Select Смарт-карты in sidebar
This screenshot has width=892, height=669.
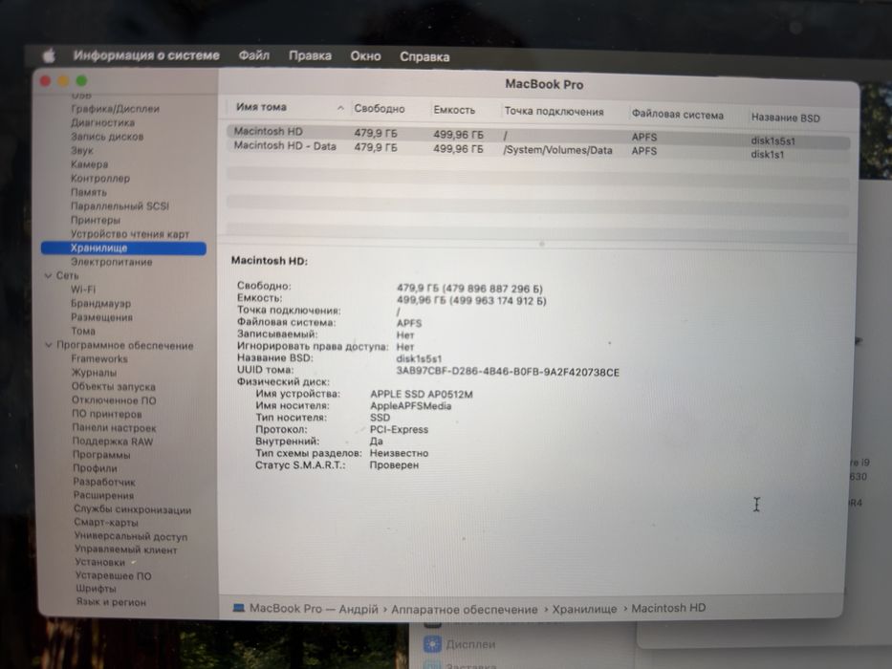(x=106, y=522)
